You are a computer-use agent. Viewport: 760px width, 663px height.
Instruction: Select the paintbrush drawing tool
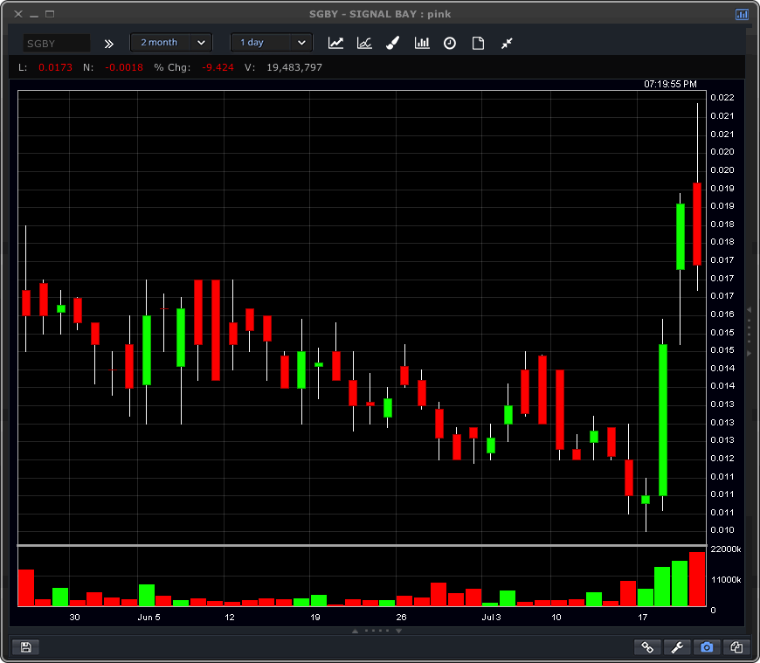point(393,43)
